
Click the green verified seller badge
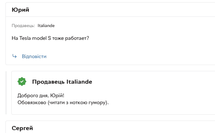point(22,81)
